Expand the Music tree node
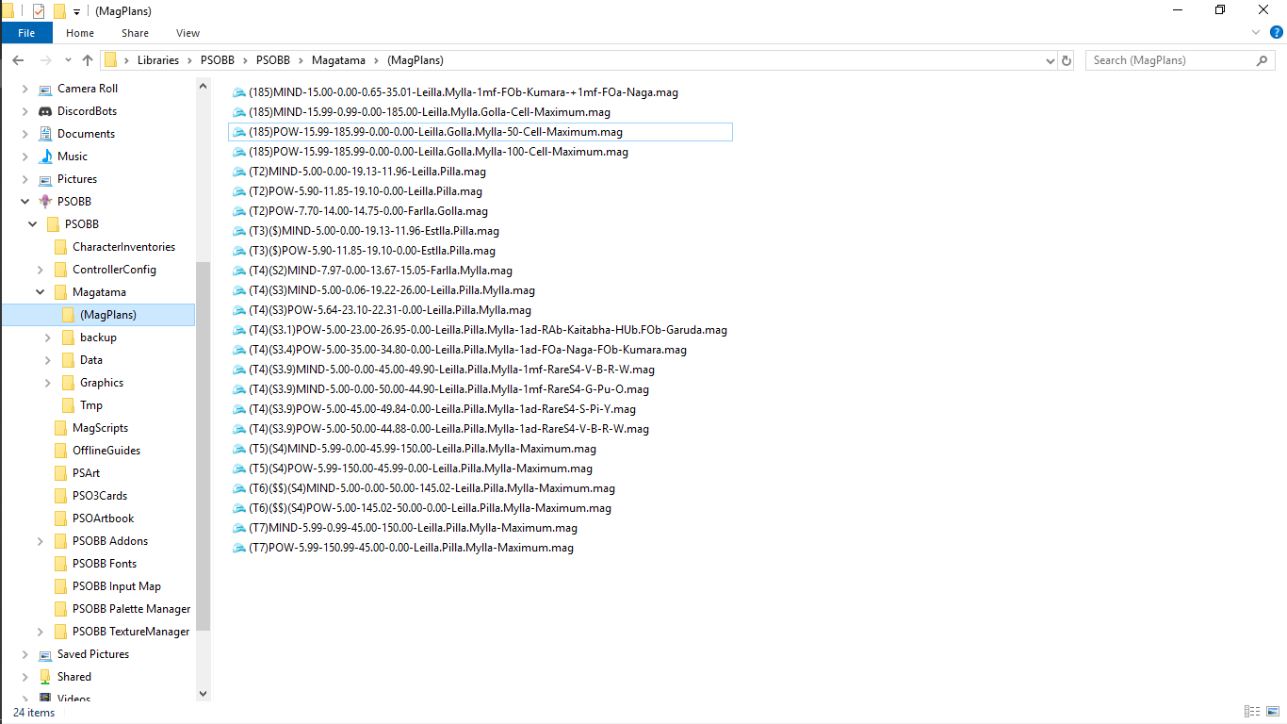Screen dimensions: 1287x724 [x=25, y=156]
